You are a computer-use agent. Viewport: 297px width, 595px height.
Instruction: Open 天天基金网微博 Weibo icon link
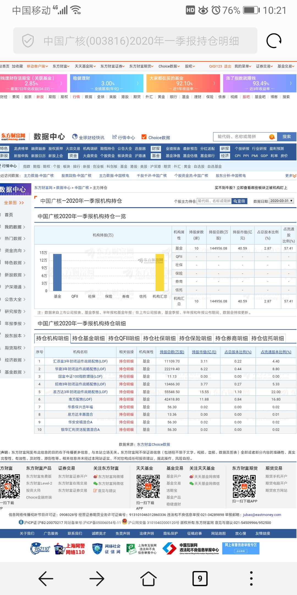tap(191, 477)
